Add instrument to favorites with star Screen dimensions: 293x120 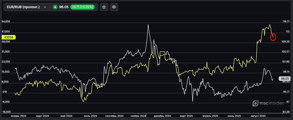coord(104,7)
